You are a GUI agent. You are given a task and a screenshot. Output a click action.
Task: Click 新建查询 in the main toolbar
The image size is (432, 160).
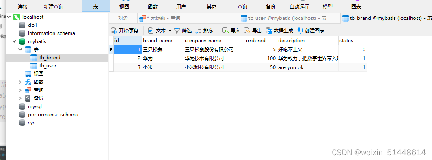point(54,6)
